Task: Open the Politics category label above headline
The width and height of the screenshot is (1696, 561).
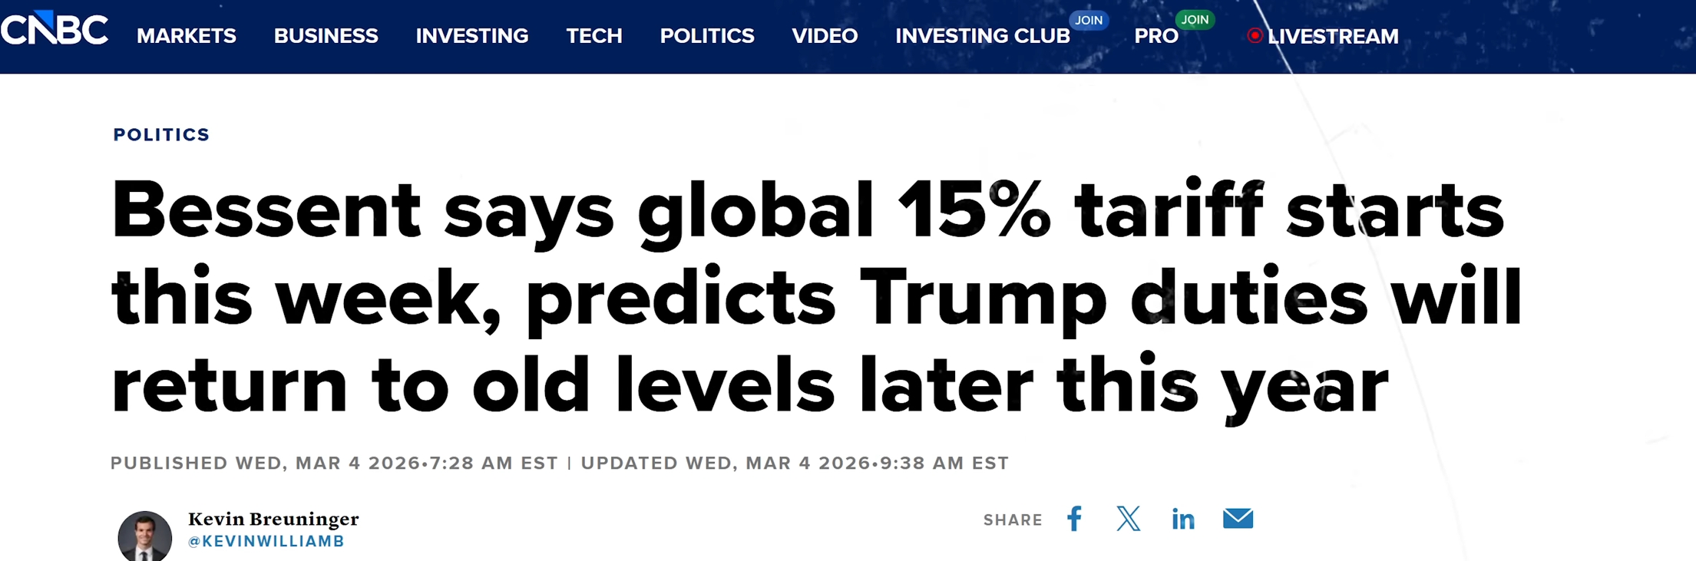Action: coord(161,135)
